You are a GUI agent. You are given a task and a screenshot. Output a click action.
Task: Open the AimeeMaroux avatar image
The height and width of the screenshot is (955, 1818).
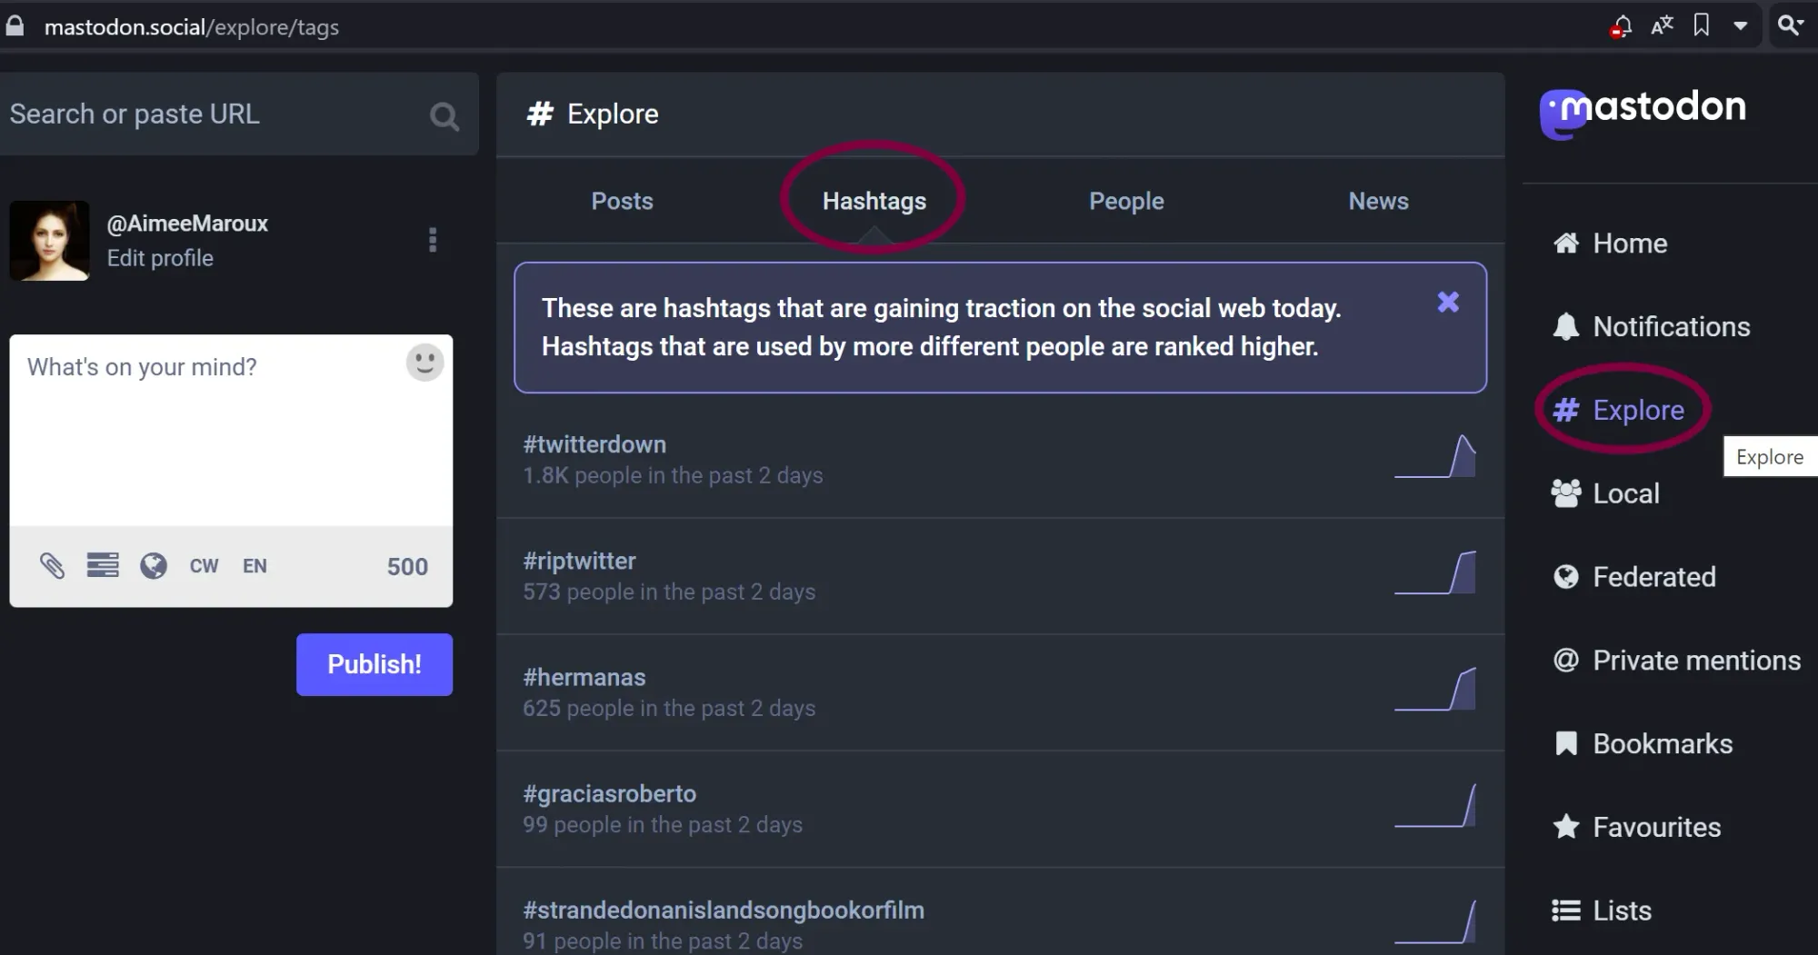point(49,241)
